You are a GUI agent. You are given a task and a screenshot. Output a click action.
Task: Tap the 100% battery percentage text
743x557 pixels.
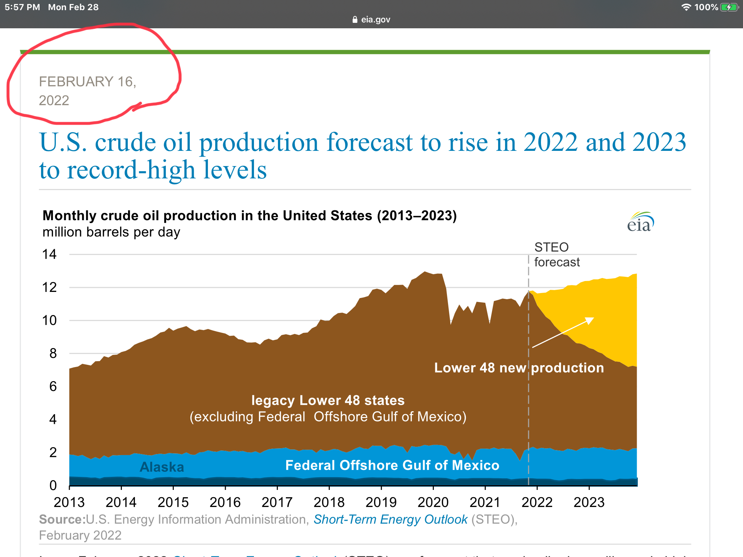(x=706, y=7)
